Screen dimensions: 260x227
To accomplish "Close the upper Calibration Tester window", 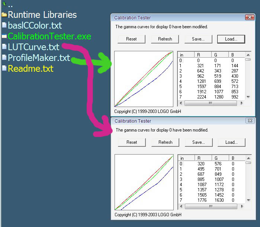I will [x=250, y=17].
